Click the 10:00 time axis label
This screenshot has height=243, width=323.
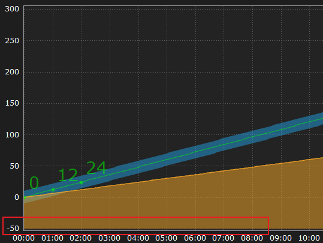click(309, 238)
